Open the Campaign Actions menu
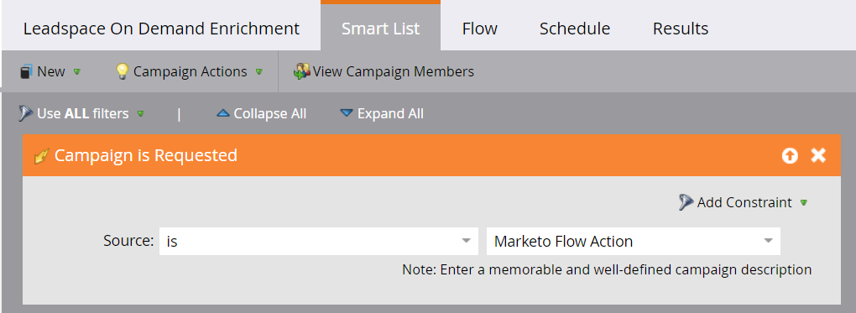 190,71
